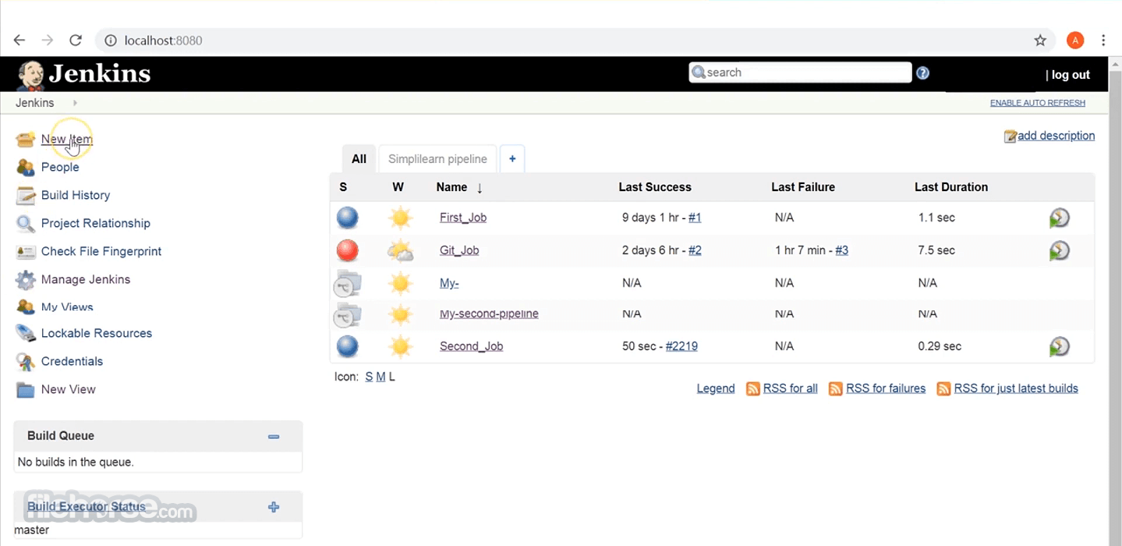This screenshot has height=546, width=1122.
Task: Expand the Build Executor Status panel
Action: tap(274, 507)
